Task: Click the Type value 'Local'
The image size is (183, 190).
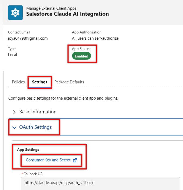Action: [12, 55]
